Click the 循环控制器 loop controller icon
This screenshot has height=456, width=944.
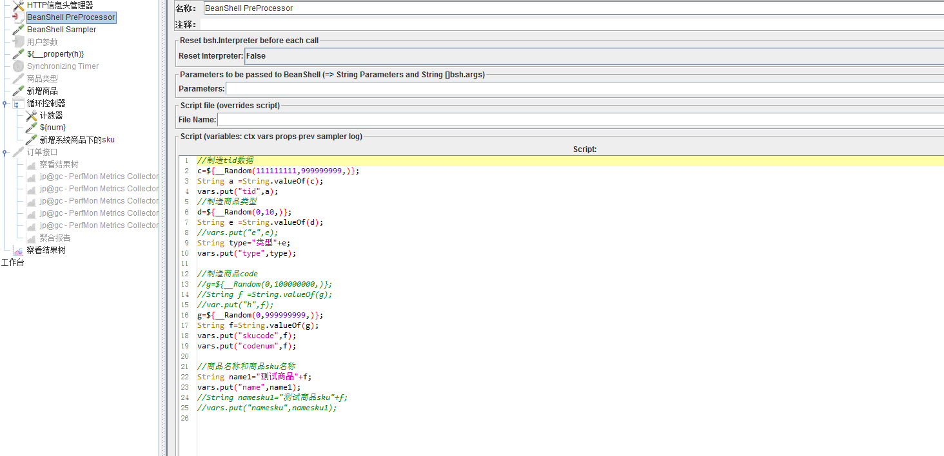(18, 103)
